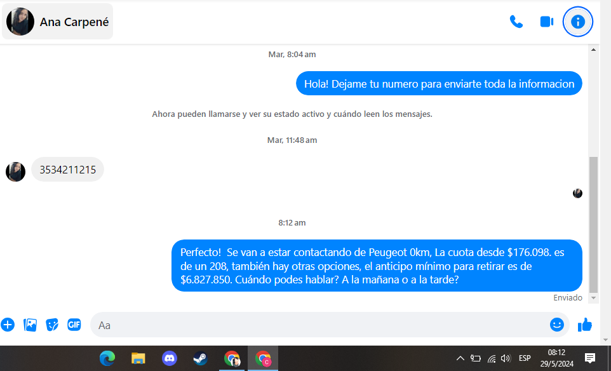
Task: Click the 3534211215 phone number message
Action: [67, 170]
